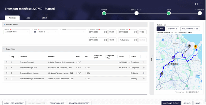
Task: Optimise route for Required Dates
Action: tap(190, 29)
